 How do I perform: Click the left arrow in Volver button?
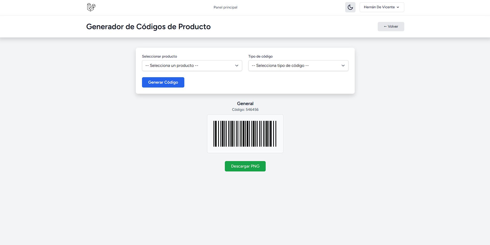(x=385, y=26)
